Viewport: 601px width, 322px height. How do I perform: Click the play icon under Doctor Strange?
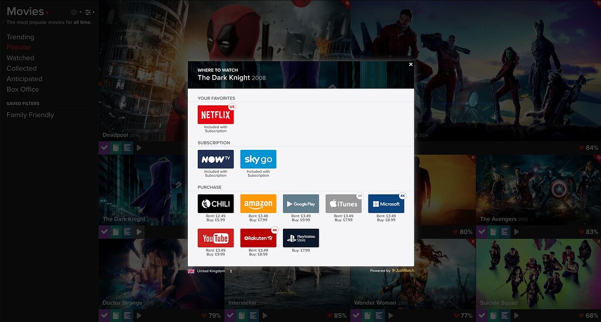[139, 316]
